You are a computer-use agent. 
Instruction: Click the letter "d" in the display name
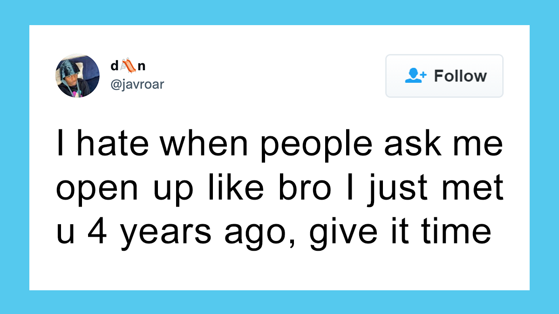click(x=114, y=67)
